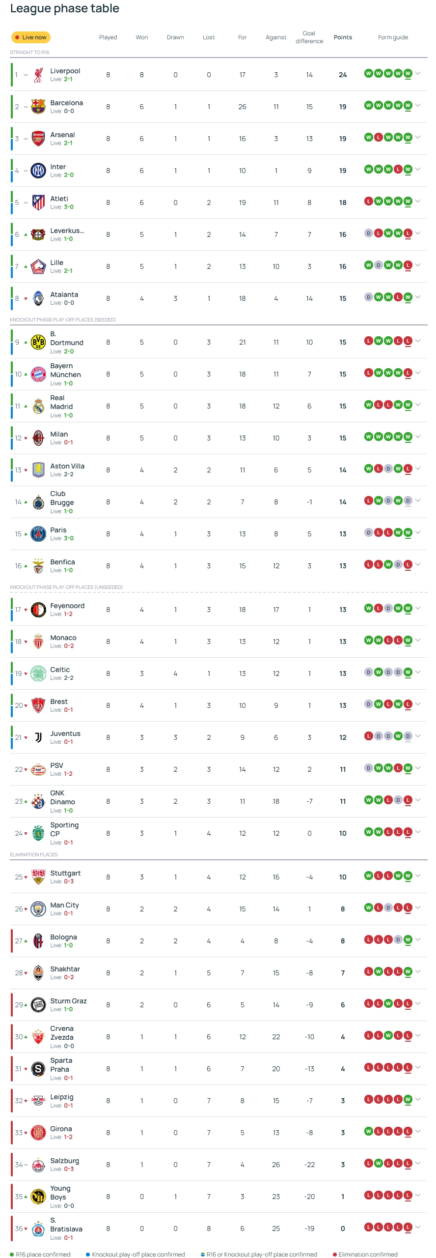The width and height of the screenshot is (436, 1258).
Task: Click the B. Dortmund club crest
Action: [x=38, y=342]
